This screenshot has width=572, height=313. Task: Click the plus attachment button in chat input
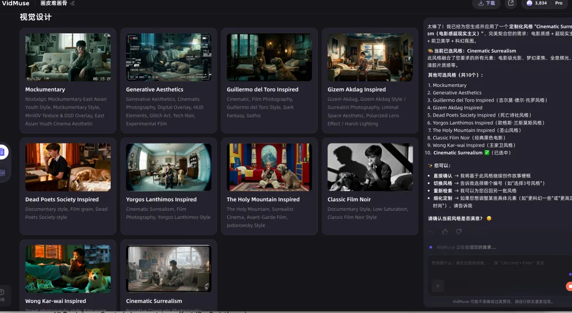438,286
